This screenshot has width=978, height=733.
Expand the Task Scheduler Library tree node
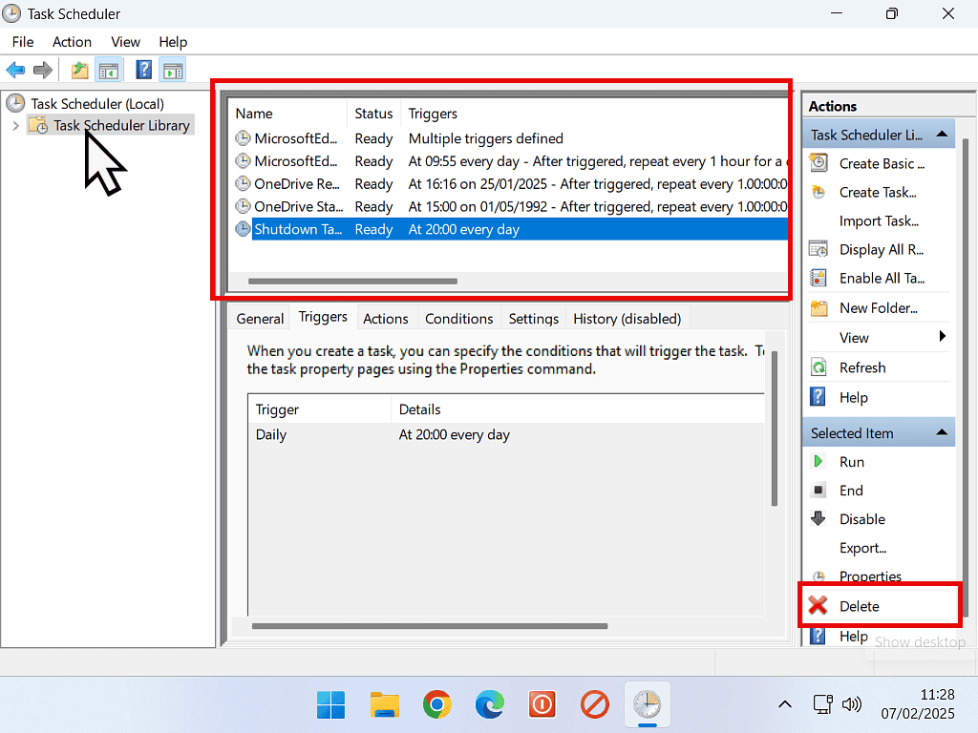15,126
